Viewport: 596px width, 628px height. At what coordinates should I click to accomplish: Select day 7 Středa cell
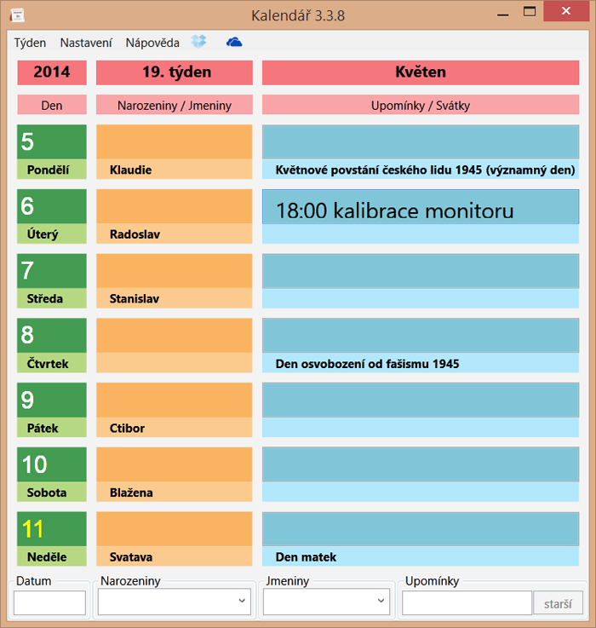(x=52, y=280)
